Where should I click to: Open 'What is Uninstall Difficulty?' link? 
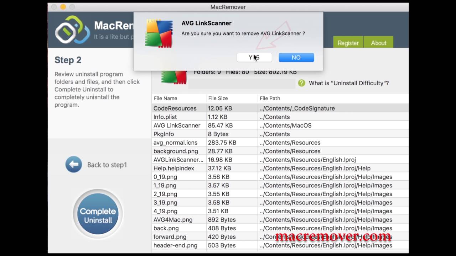click(x=349, y=83)
